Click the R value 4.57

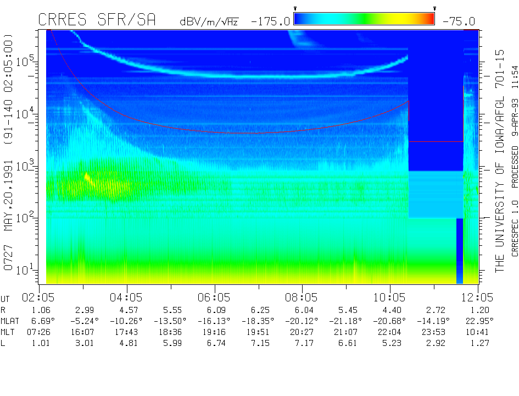tap(129, 310)
